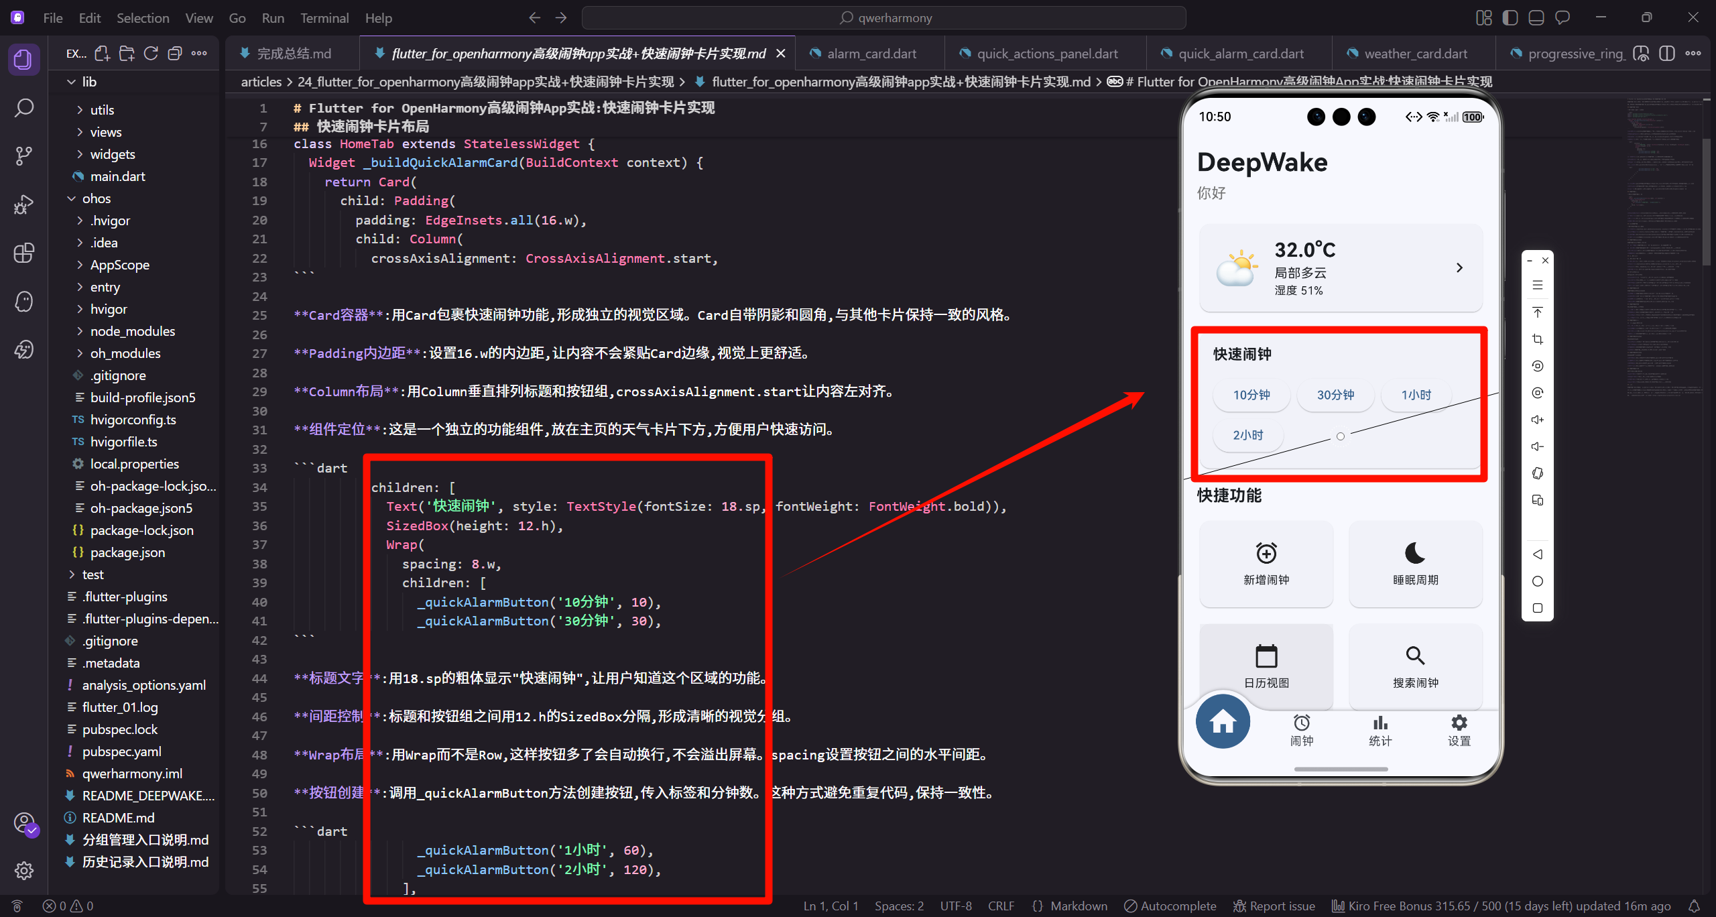Create a new file in Explorer
Image resolution: width=1716 pixels, height=917 pixels.
[x=102, y=54]
